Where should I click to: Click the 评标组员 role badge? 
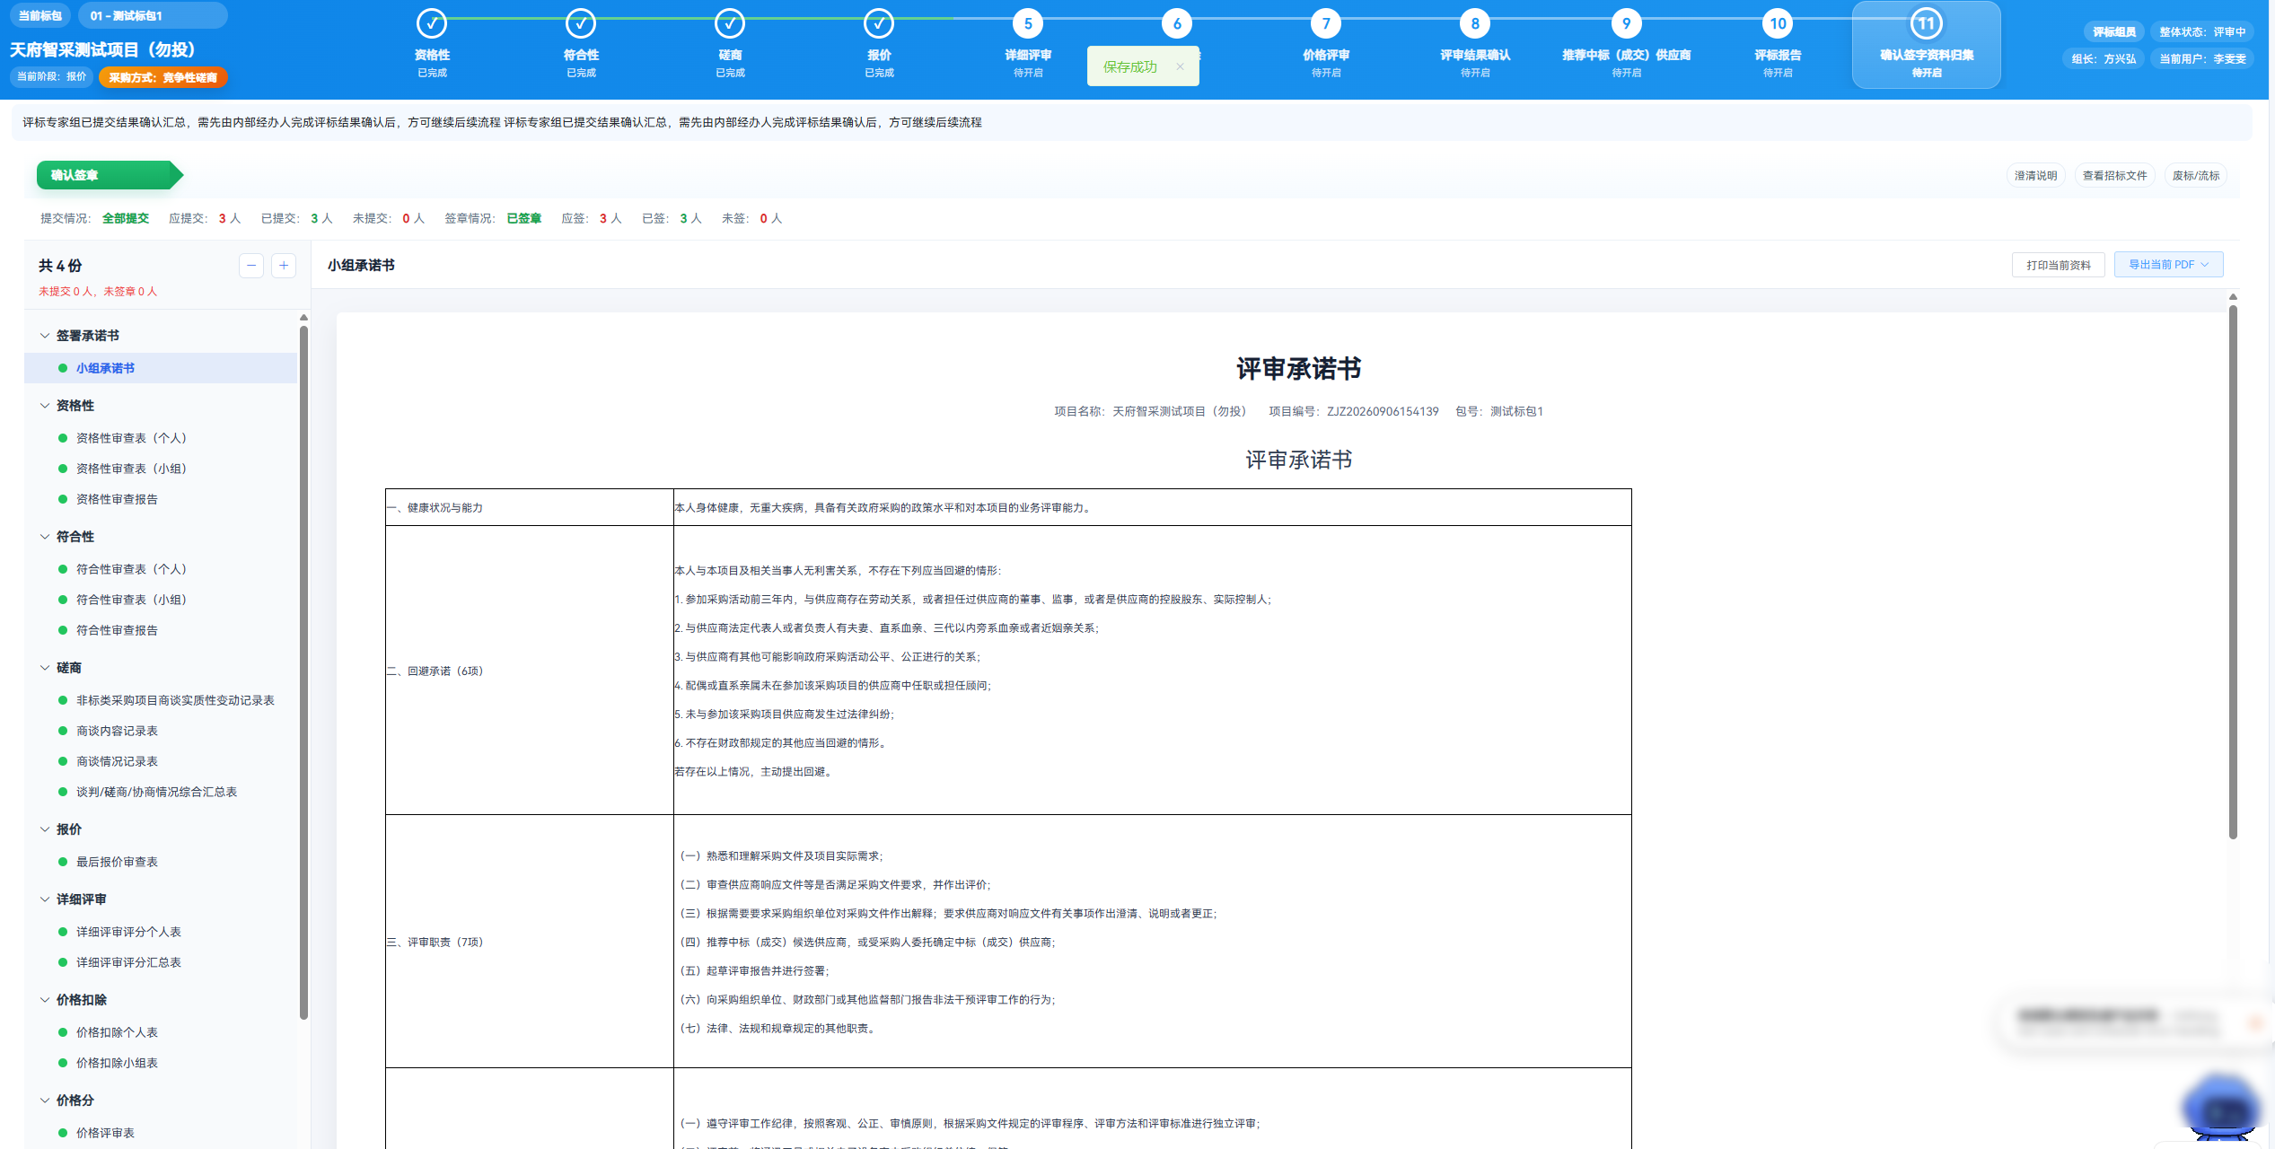pos(2113,31)
